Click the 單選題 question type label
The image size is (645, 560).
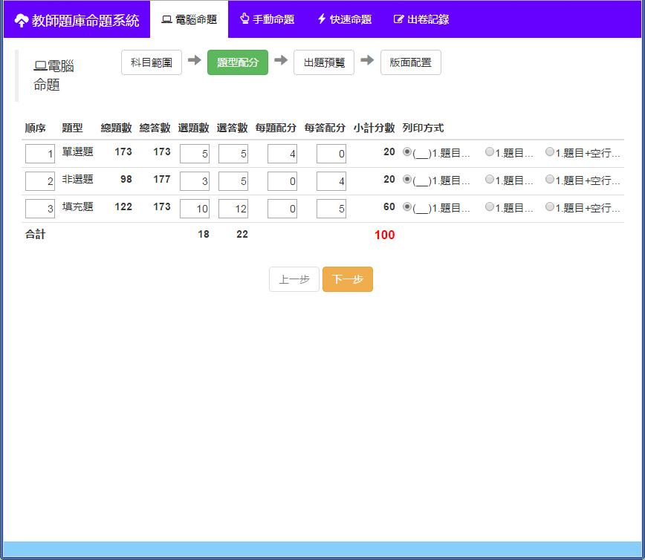coord(77,152)
